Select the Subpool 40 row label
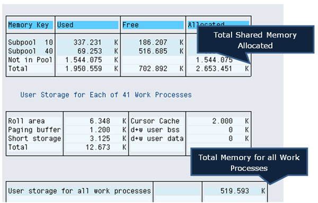The height and width of the screenshot is (203, 318). 30,51
